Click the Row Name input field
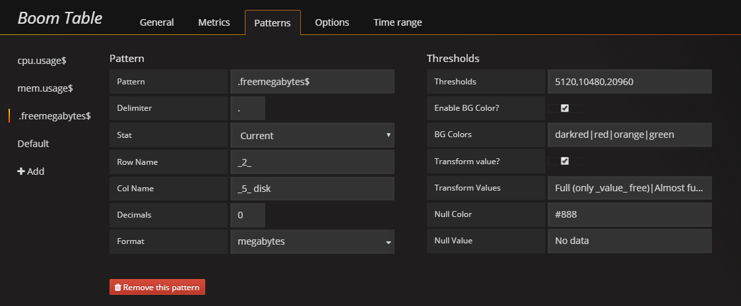741x306 pixels. (x=312, y=162)
